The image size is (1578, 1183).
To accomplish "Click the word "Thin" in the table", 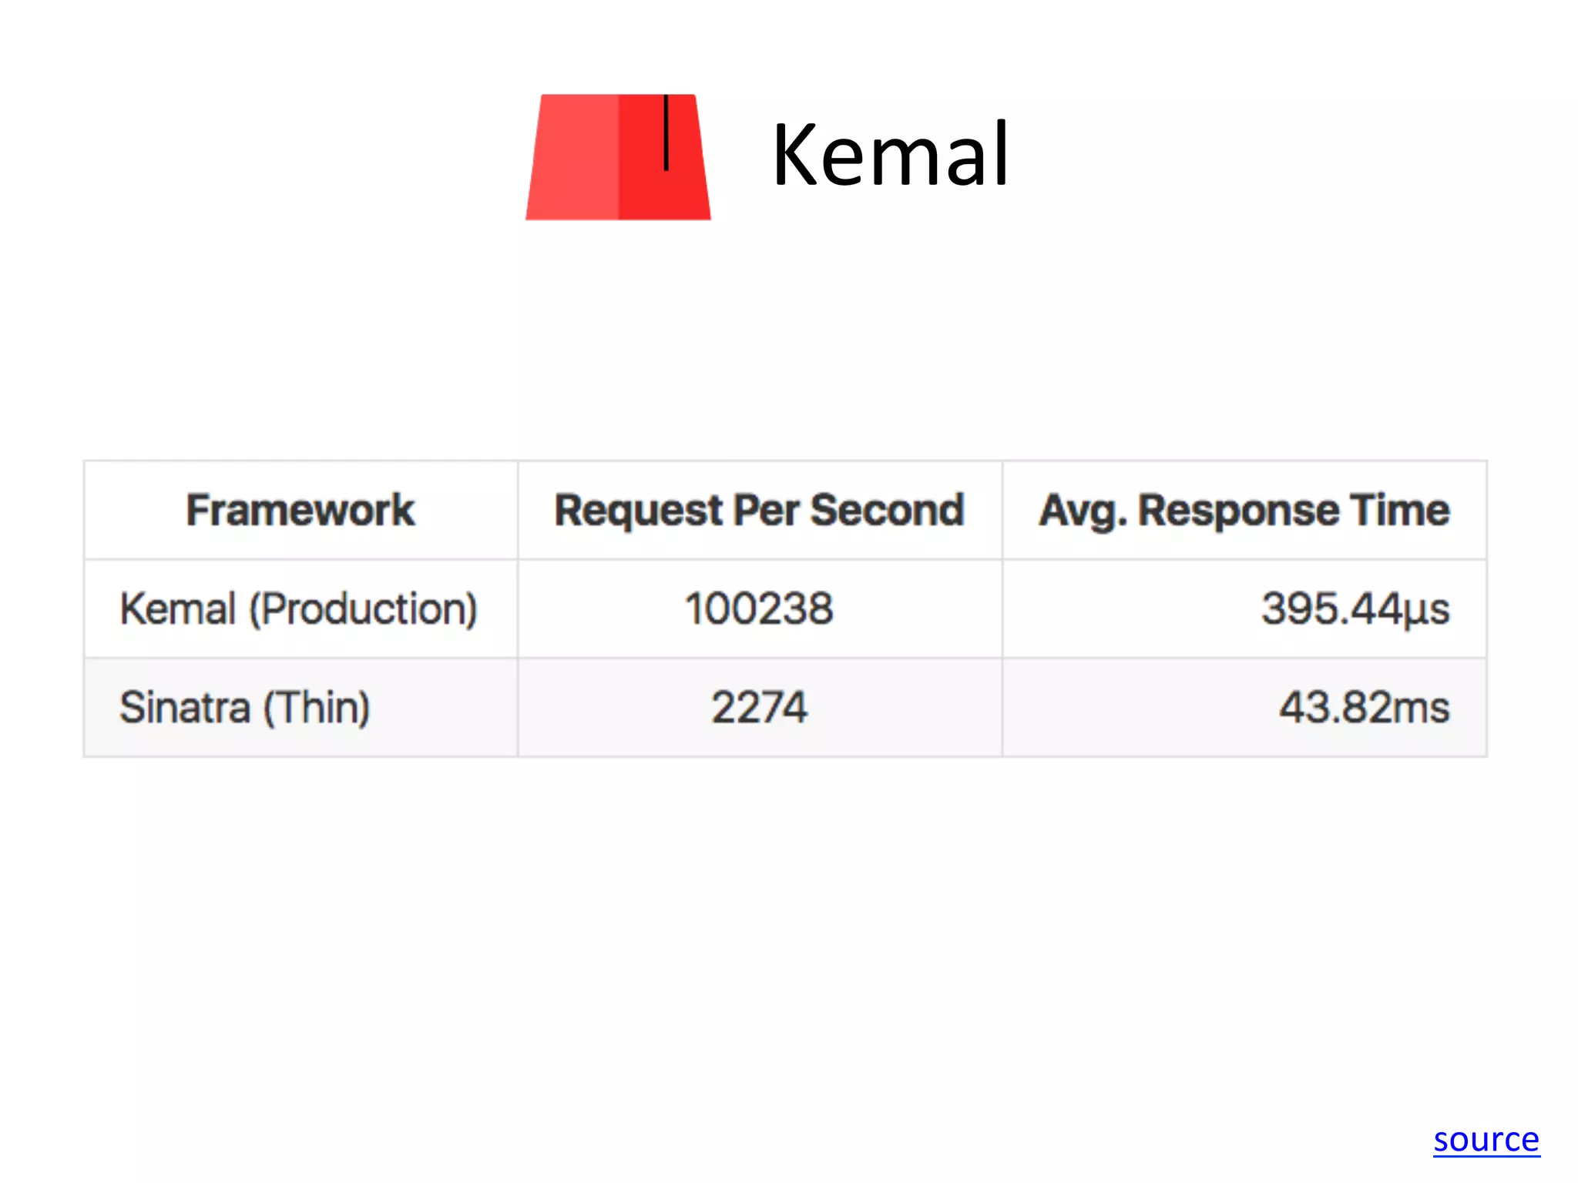I will [x=317, y=707].
